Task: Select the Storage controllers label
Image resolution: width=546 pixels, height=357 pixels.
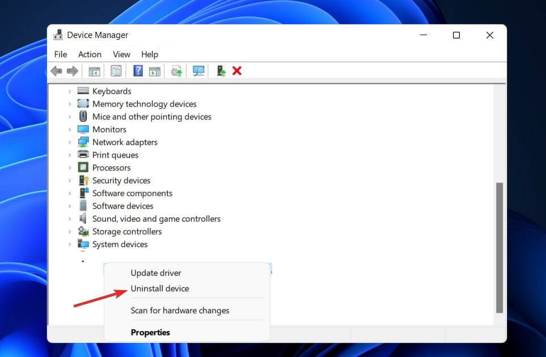Action: coord(127,231)
